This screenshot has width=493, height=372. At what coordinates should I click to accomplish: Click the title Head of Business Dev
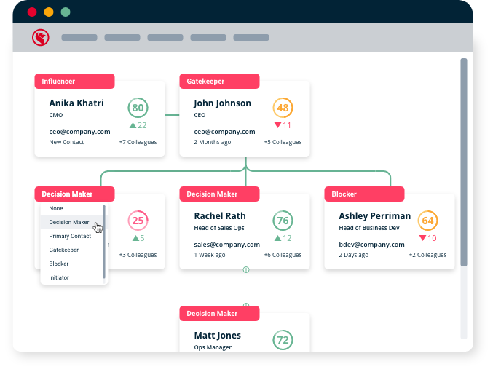369,228
